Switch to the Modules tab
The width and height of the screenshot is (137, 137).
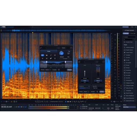(126, 33)
